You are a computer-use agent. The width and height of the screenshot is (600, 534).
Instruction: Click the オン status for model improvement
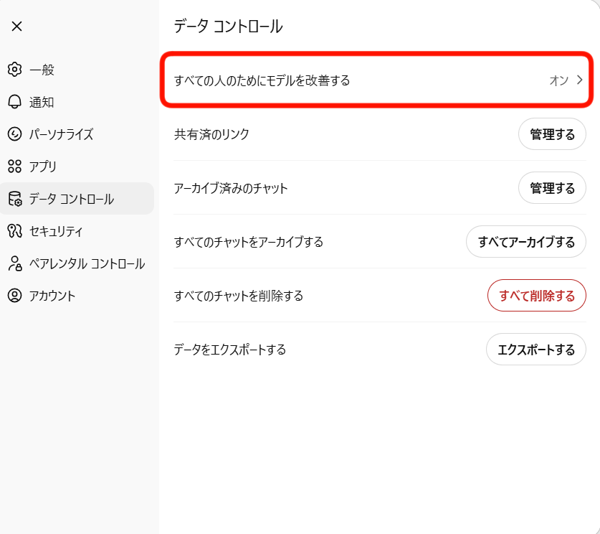[x=558, y=80]
